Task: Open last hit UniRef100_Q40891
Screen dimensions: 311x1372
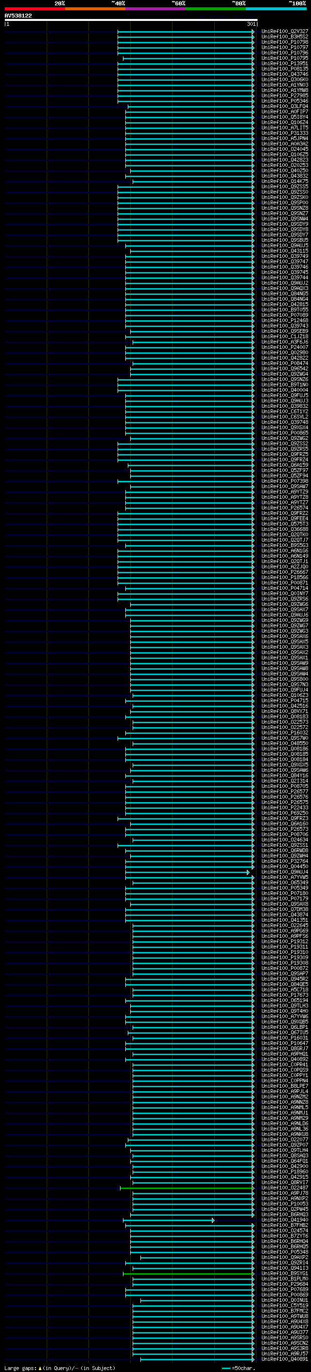Action: [x=285, y=1359]
